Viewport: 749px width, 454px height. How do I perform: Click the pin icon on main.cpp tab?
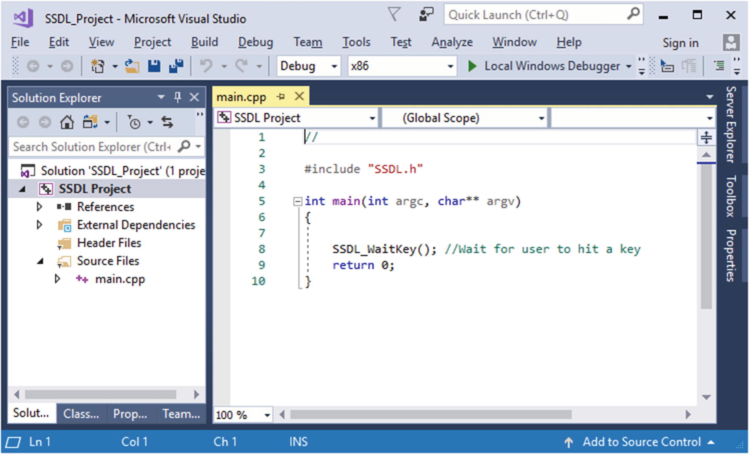[x=280, y=97]
